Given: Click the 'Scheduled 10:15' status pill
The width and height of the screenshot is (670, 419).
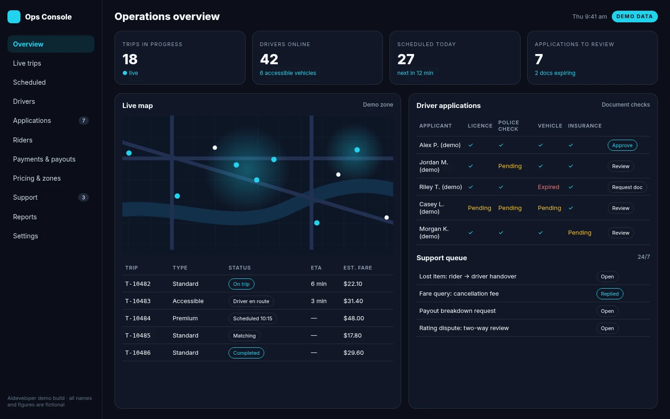Looking at the screenshot, I should [x=253, y=318].
